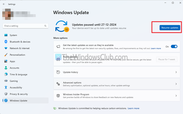Screen dimensions: 183x114
Task: Maximize the Settings window
Action: 173,3
